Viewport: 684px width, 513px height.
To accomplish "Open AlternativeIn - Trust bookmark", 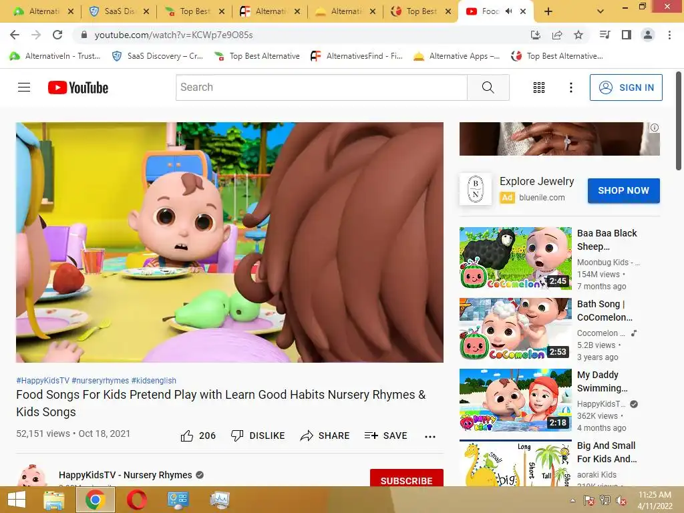I will 55,56.
